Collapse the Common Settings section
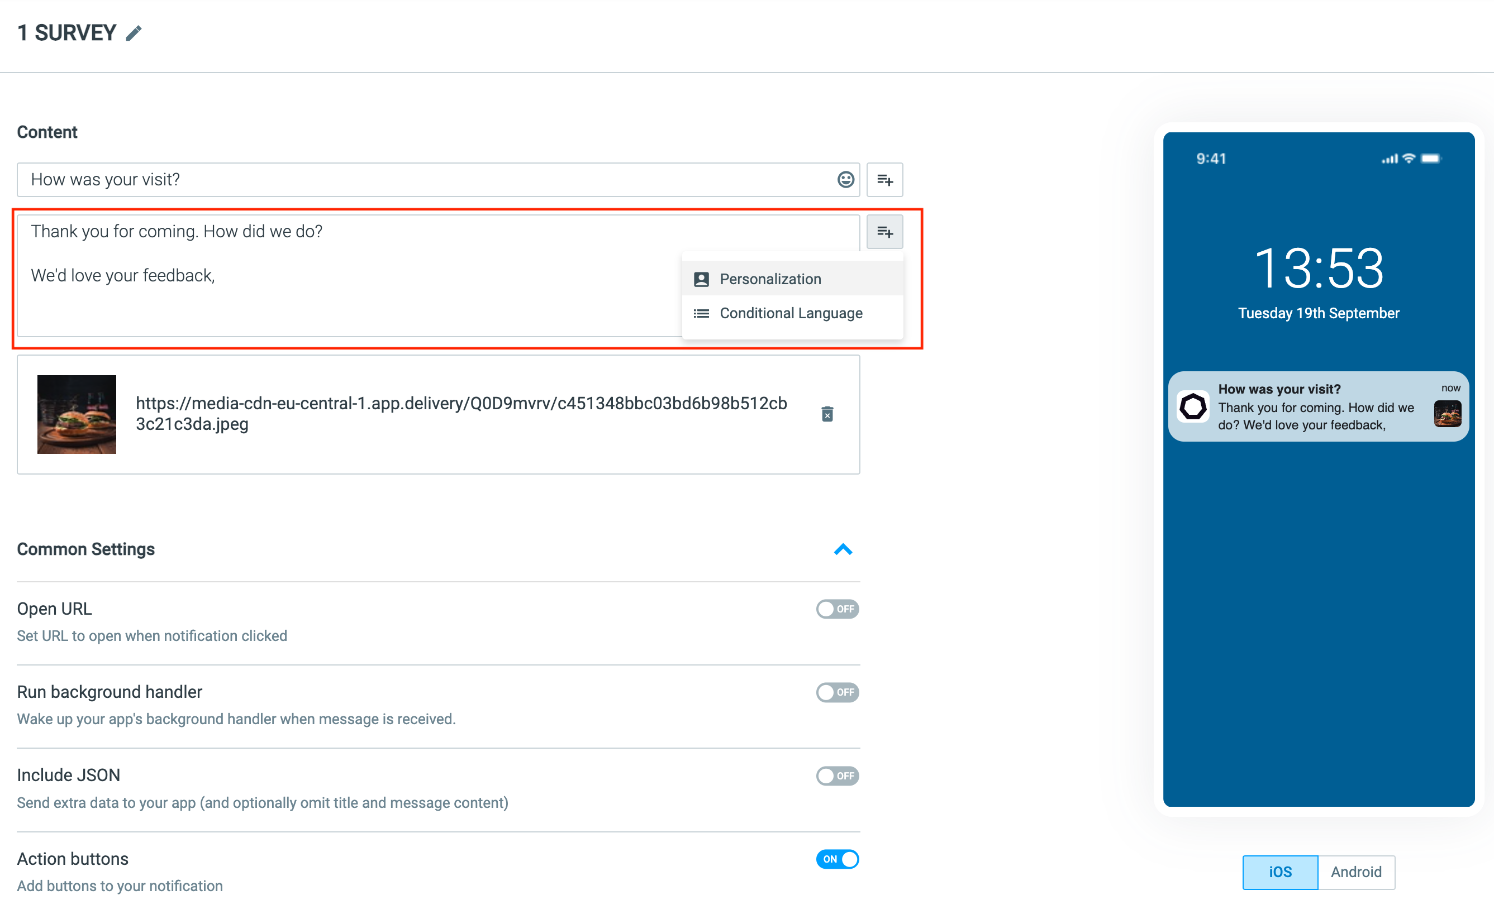This screenshot has width=1494, height=900. click(x=843, y=550)
